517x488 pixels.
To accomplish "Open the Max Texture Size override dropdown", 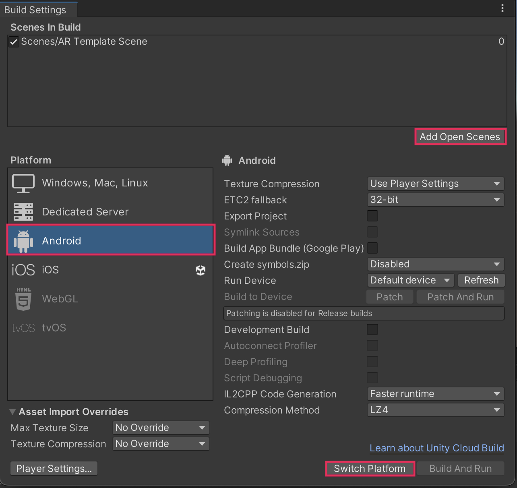I will point(161,428).
